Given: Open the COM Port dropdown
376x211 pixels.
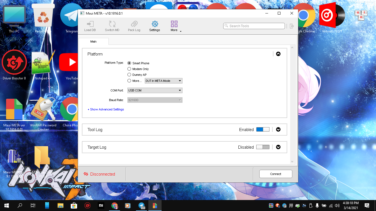Looking at the screenshot, I should click(155, 90).
